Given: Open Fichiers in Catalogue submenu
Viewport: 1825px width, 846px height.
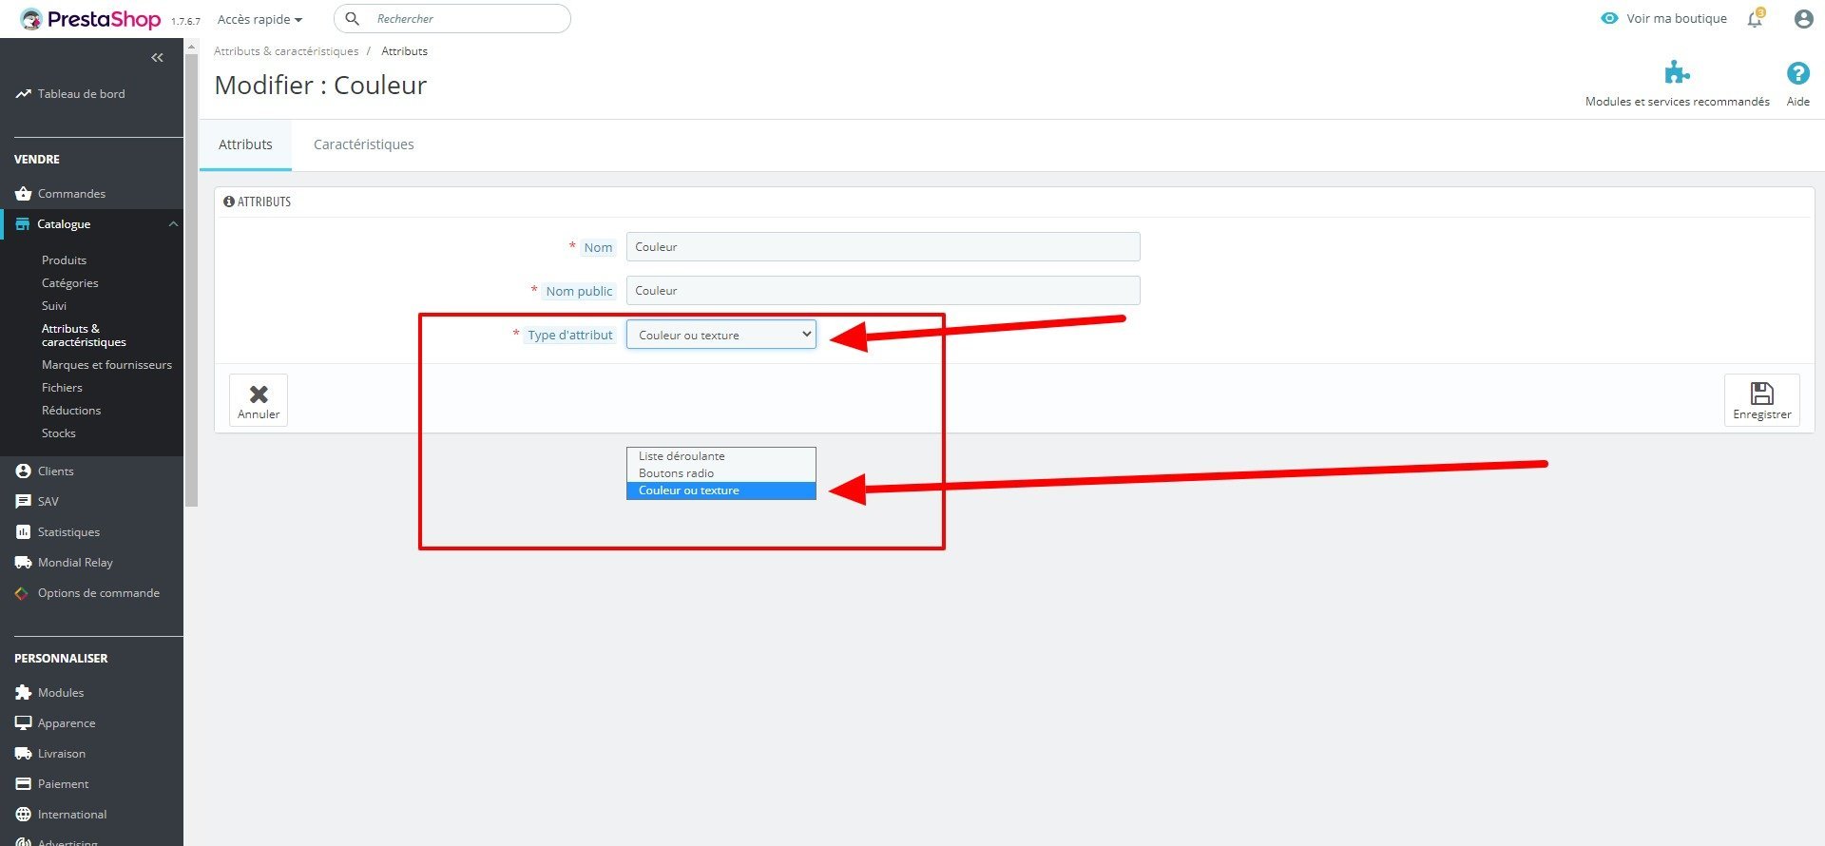Looking at the screenshot, I should click(62, 388).
